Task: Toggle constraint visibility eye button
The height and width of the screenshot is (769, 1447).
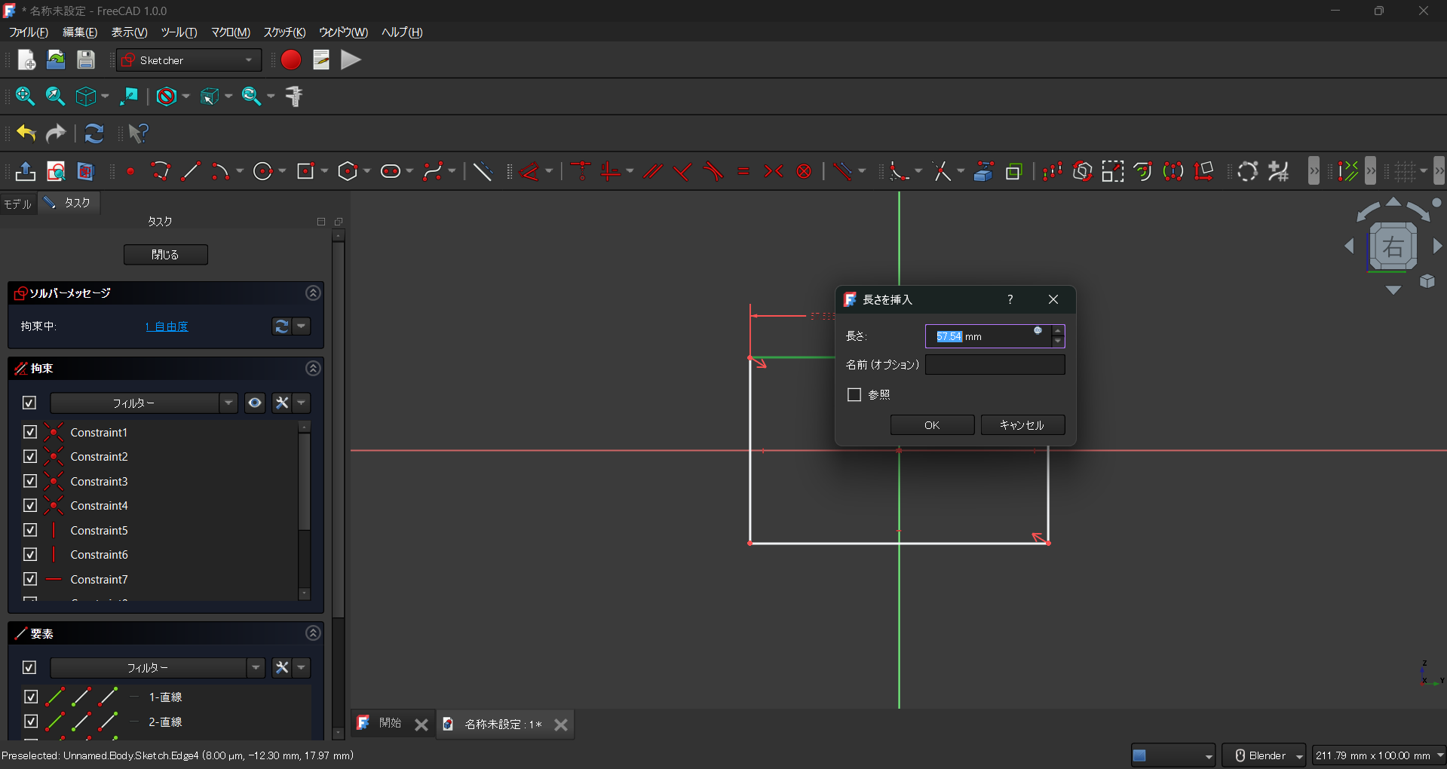Action: [x=255, y=403]
